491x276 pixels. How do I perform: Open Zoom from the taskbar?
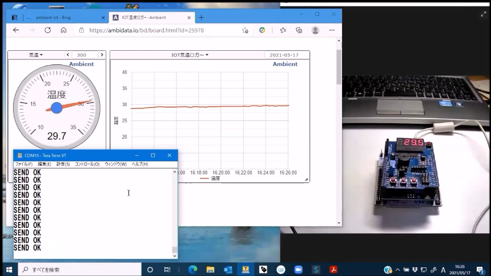(x=298, y=270)
